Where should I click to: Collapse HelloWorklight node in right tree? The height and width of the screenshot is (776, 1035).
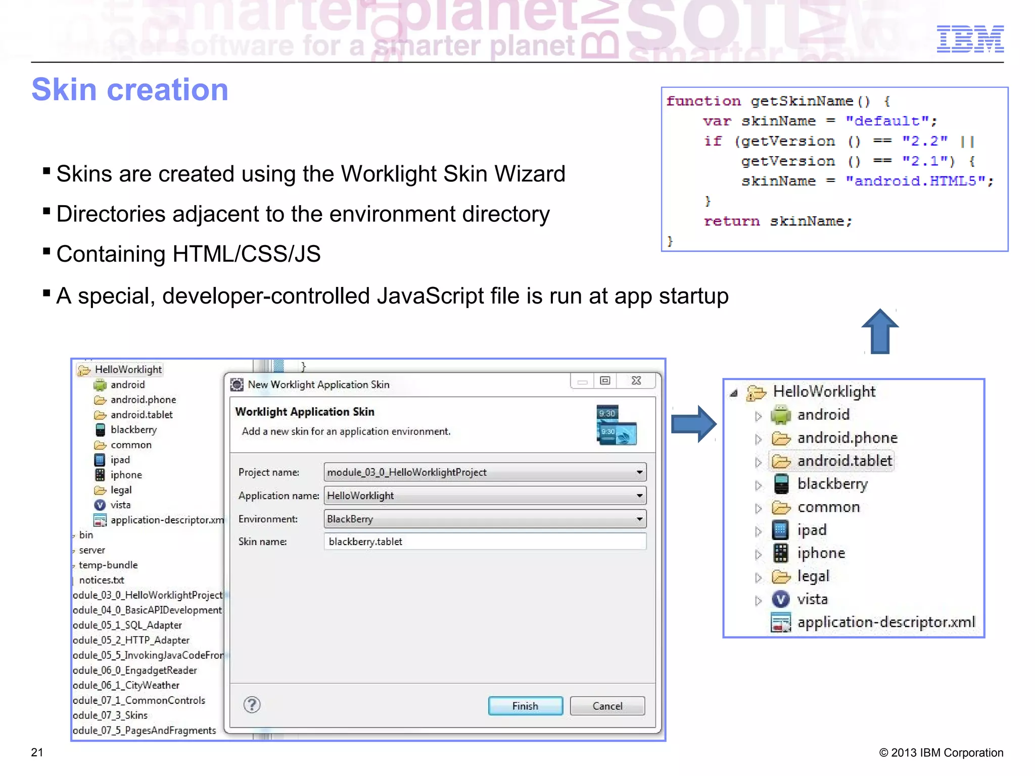tap(734, 393)
